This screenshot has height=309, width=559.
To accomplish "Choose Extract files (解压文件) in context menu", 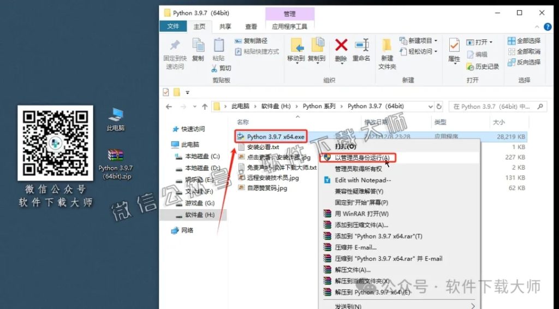I will [x=353, y=270].
